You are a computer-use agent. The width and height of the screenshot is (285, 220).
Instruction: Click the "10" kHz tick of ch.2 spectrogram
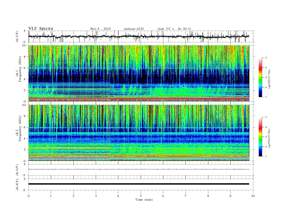[x=24, y=105]
